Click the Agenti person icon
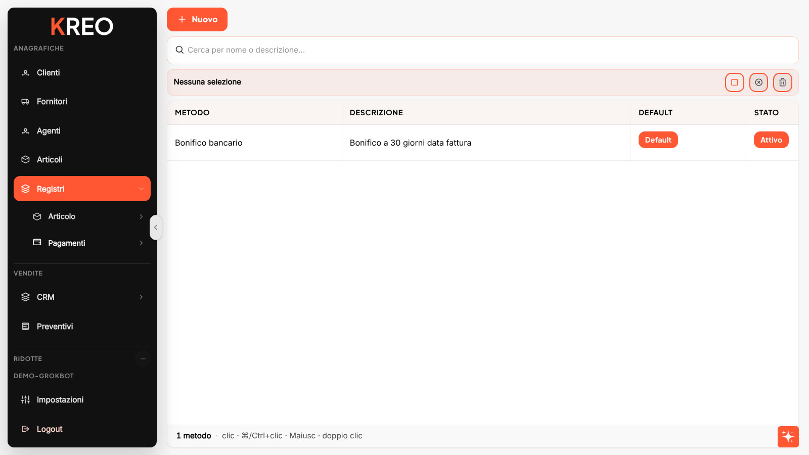The image size is (809, 455). [25, 131]
